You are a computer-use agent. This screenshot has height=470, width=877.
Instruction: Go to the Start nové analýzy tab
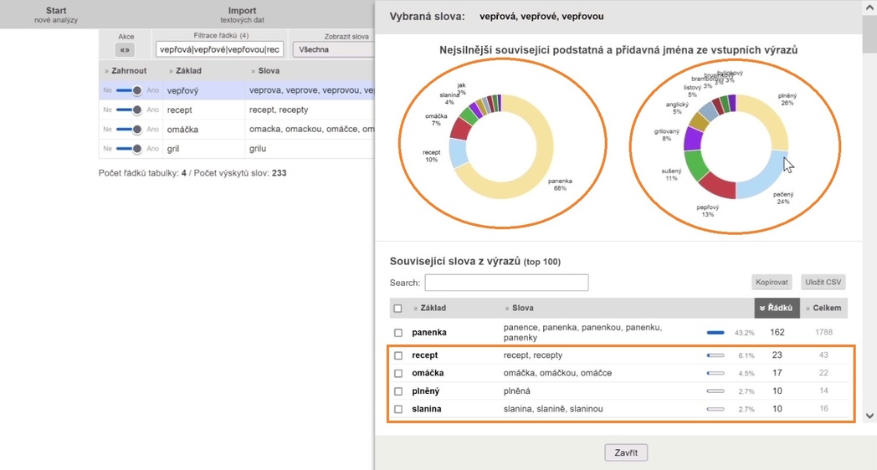click(x=56, y=14)
